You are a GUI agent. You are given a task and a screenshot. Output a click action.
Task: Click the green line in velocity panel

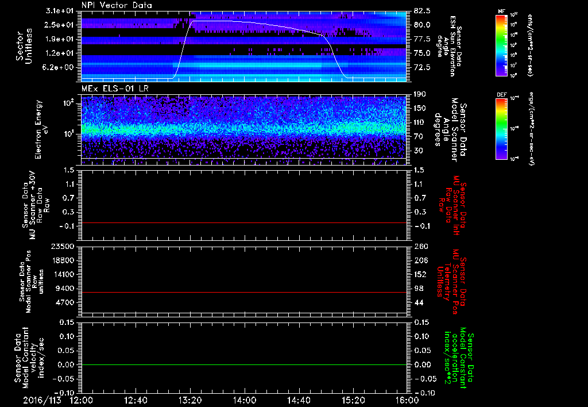[x=243, y=364]
